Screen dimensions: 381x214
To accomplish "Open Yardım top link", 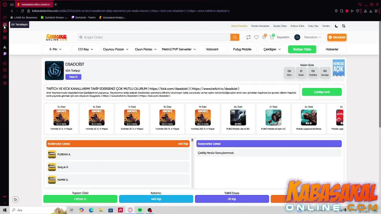I will [326, 26].
